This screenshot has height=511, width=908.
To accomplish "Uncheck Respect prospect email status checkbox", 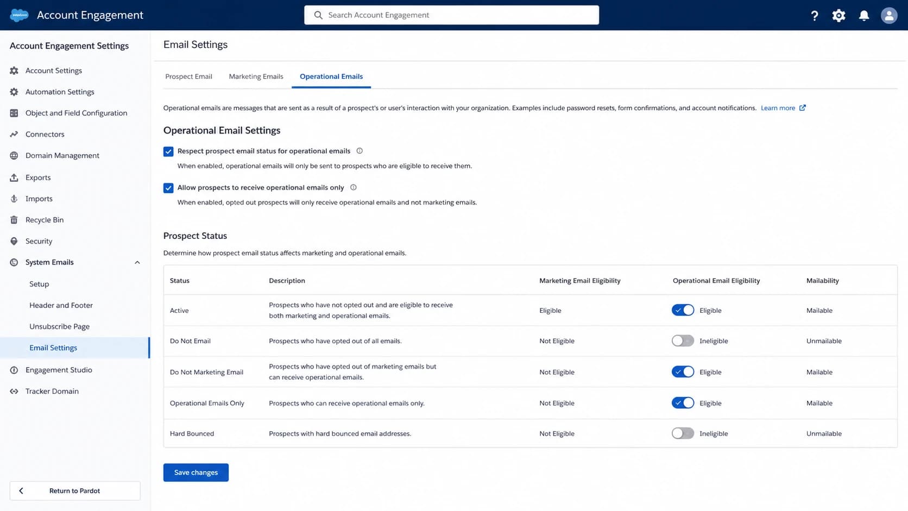I will 168,152.
